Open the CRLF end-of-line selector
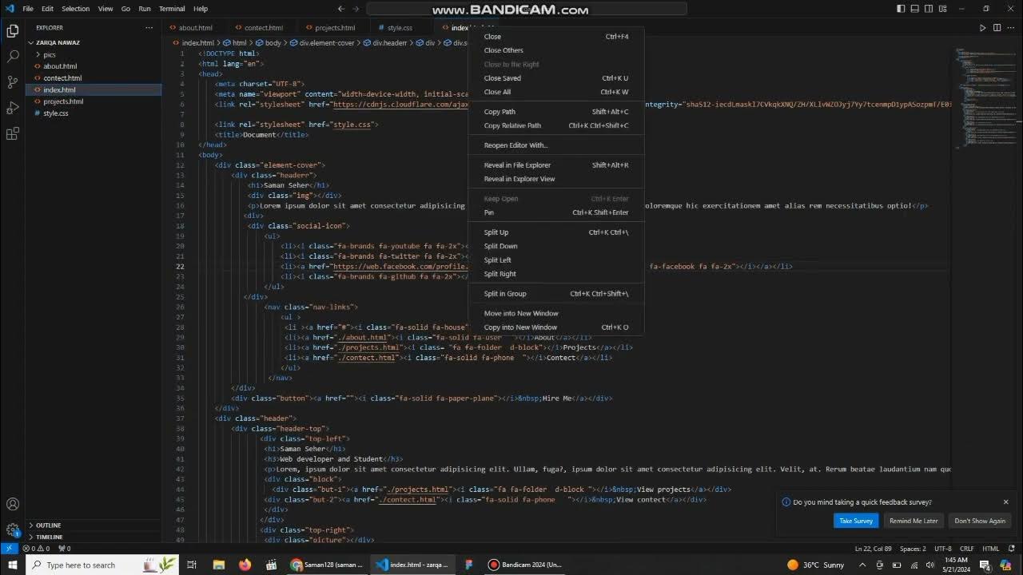 [x=967, y=549]
